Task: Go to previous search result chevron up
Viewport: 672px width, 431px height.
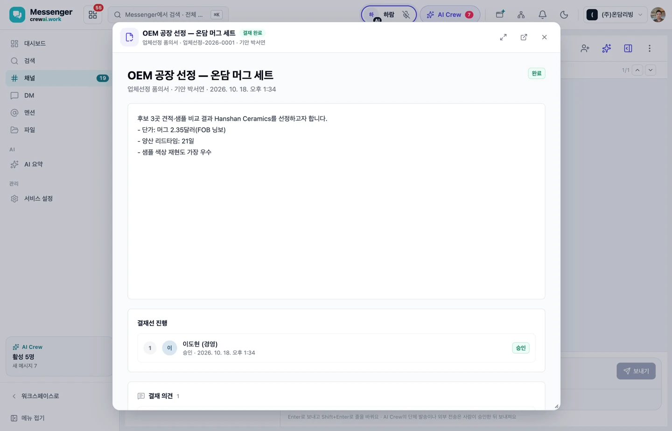Action: [637, 70]
